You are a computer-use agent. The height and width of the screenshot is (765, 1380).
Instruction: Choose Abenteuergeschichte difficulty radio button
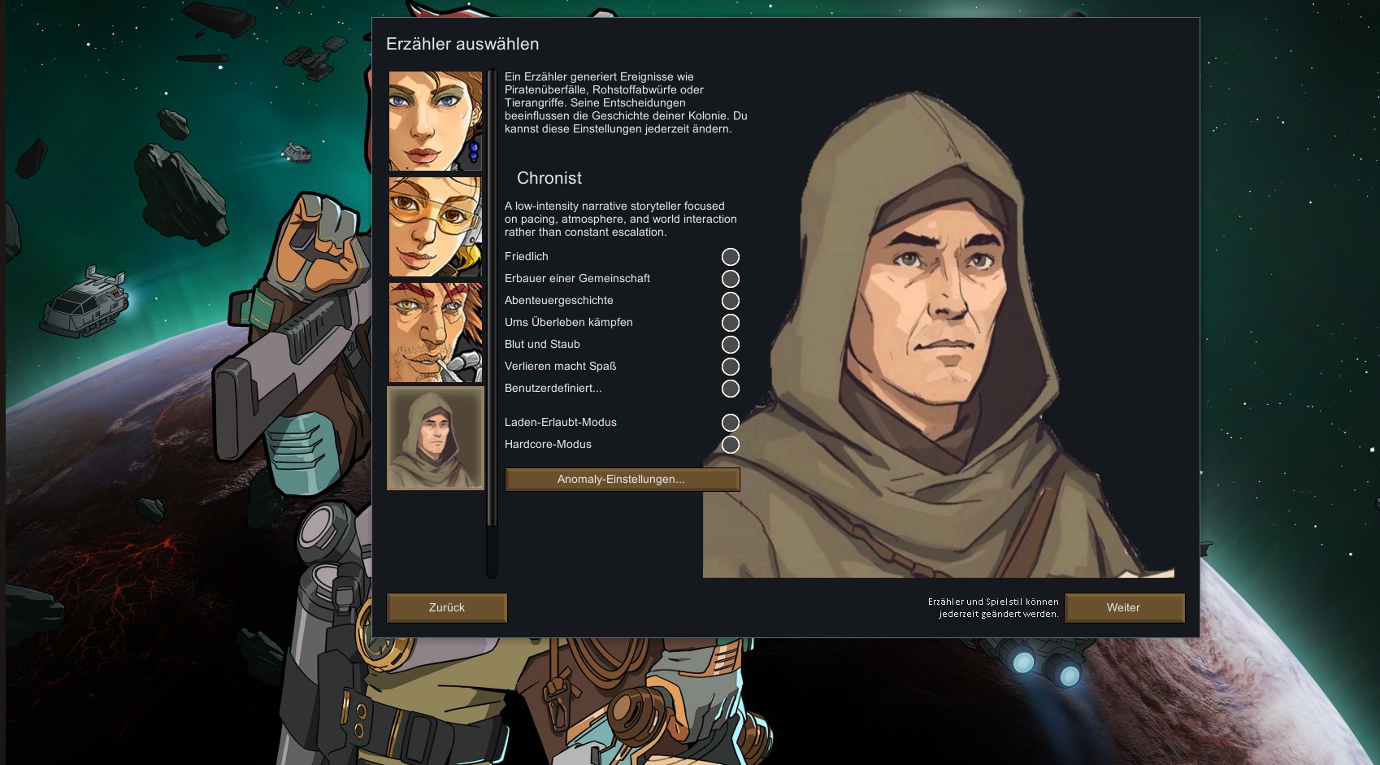click(731, 301)
